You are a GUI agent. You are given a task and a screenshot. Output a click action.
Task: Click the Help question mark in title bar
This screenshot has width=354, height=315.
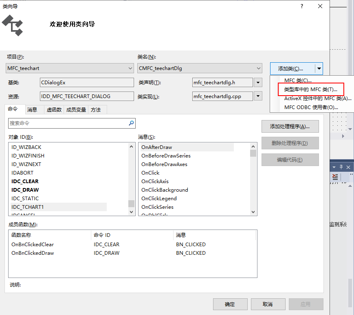click(301, 6)
